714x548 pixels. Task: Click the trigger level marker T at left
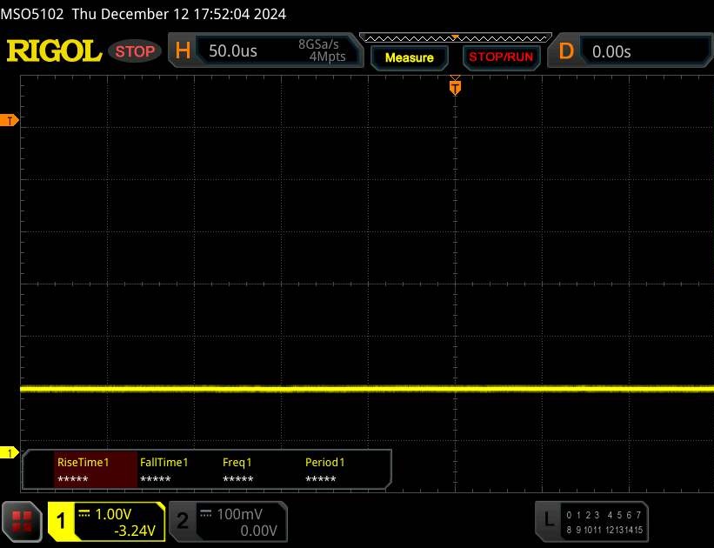[9, 121]
